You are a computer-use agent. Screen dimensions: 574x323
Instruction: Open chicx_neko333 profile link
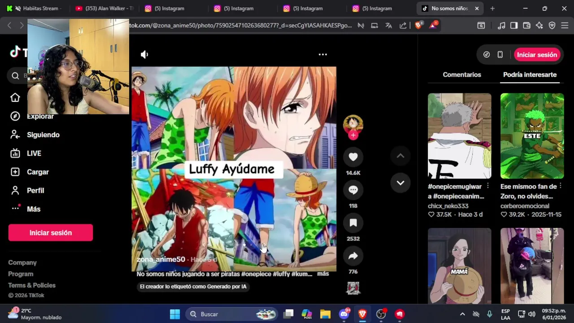pyautogui.click(x=448, y=206)
